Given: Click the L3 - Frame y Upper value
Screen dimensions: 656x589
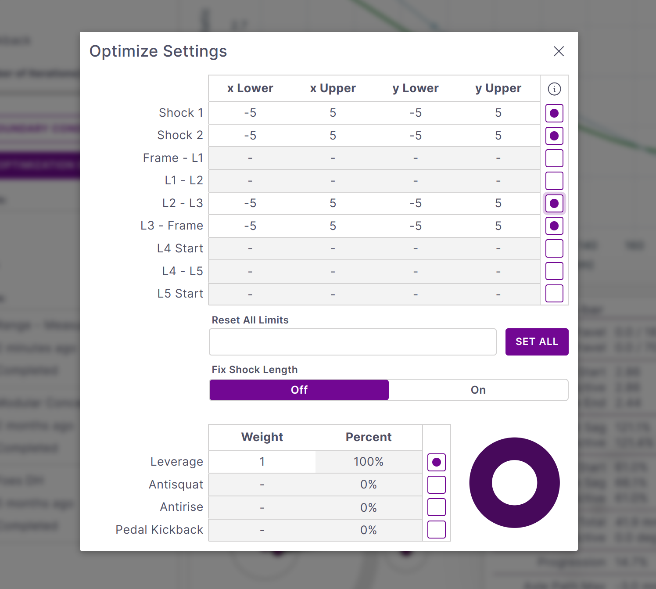Looking at the screenshot, I should (498, 226).
